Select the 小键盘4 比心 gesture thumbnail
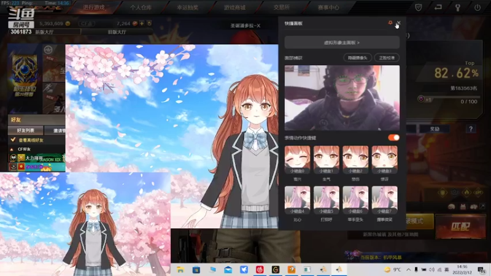Viewport: 491px width, 276px height. (x=297, y=200)
